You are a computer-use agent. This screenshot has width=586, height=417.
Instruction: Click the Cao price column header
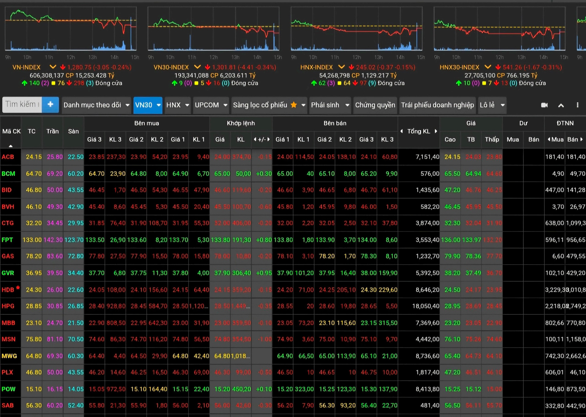(x=450, y=139)
